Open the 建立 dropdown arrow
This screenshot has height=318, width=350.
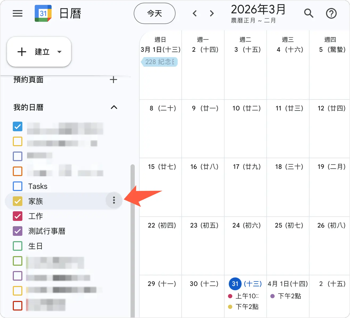59,52
